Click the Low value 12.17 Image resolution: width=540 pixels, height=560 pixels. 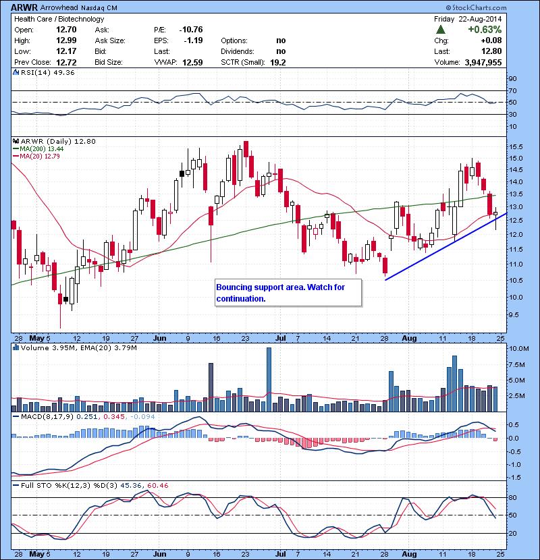pyautogui.click(x=66, y=51)
